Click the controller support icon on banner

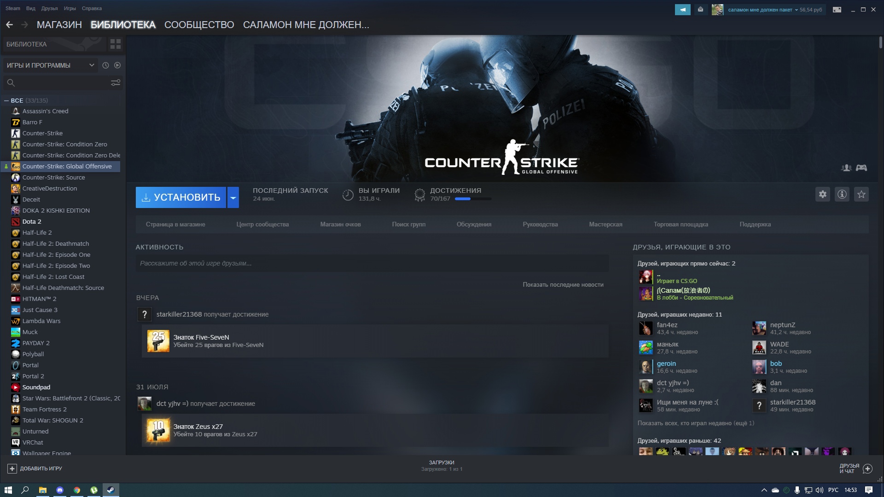(x=861, y=168)
